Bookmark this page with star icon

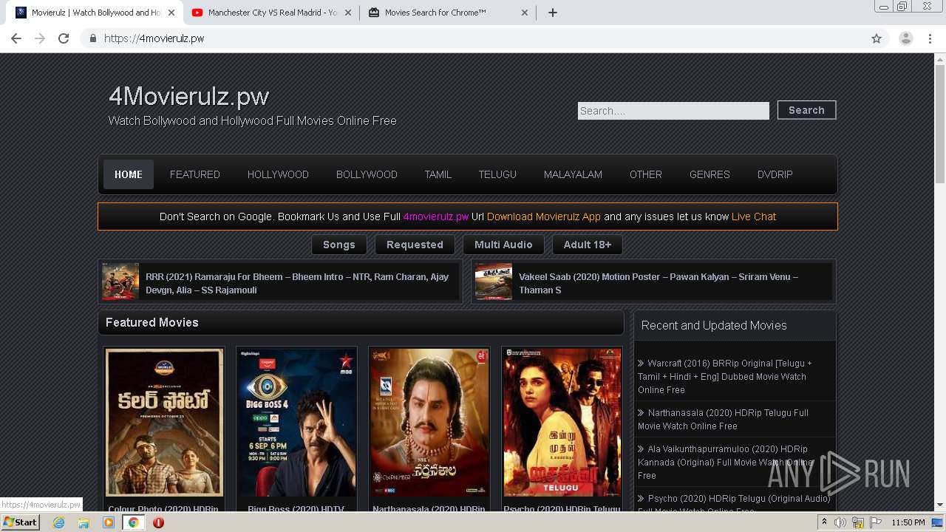[877, 38]
